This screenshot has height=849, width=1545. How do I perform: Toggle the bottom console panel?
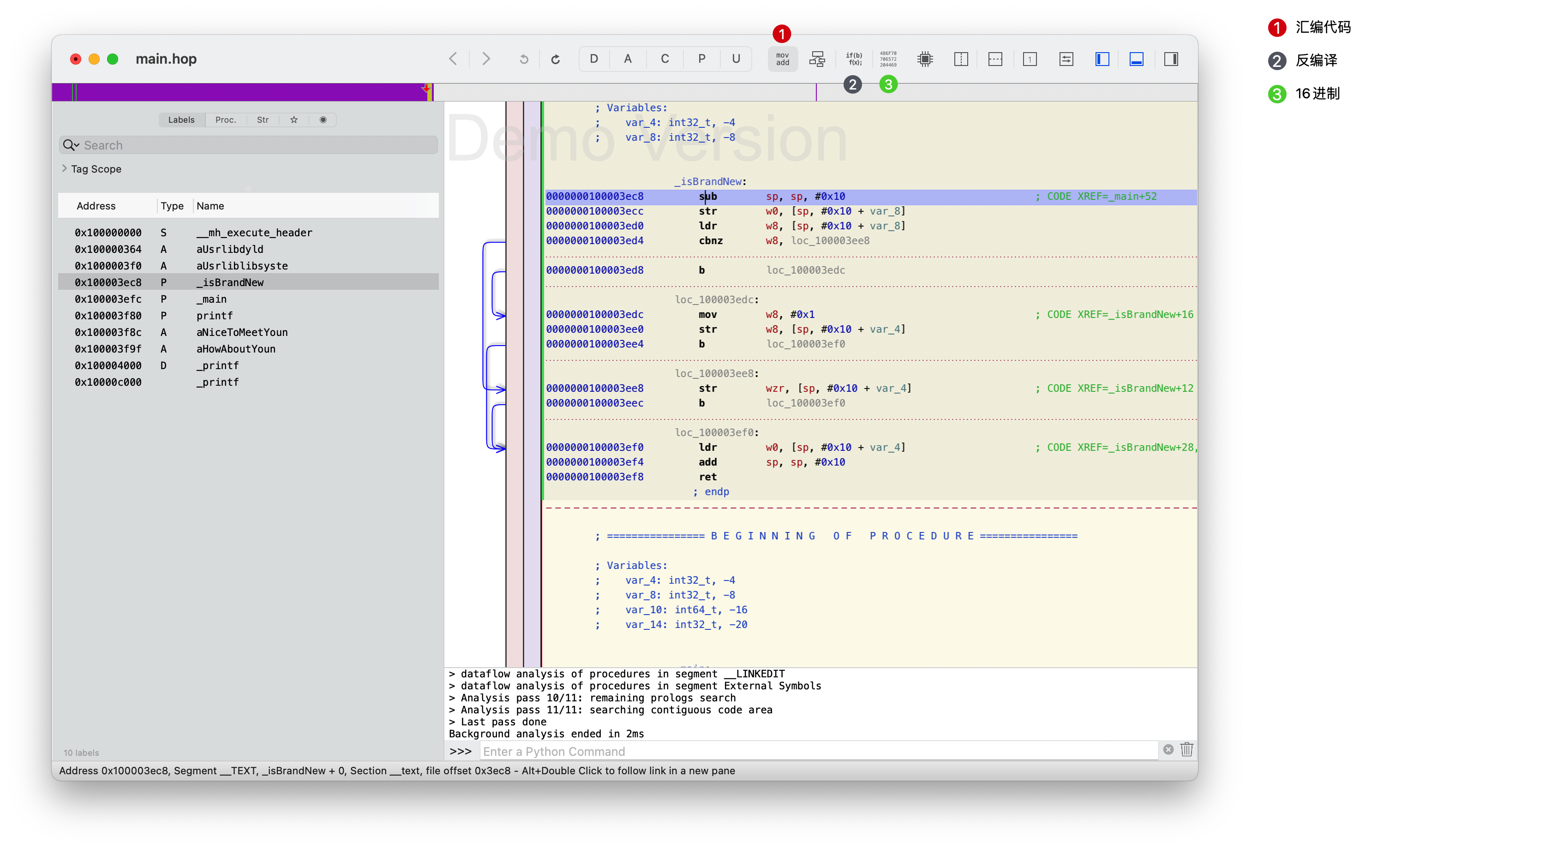click(x=1136, y=59)
